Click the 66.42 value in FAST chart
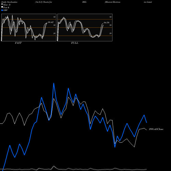 51,22
